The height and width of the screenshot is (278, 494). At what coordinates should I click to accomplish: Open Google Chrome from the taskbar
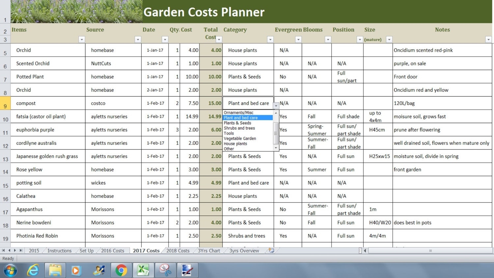click(121, 270)
